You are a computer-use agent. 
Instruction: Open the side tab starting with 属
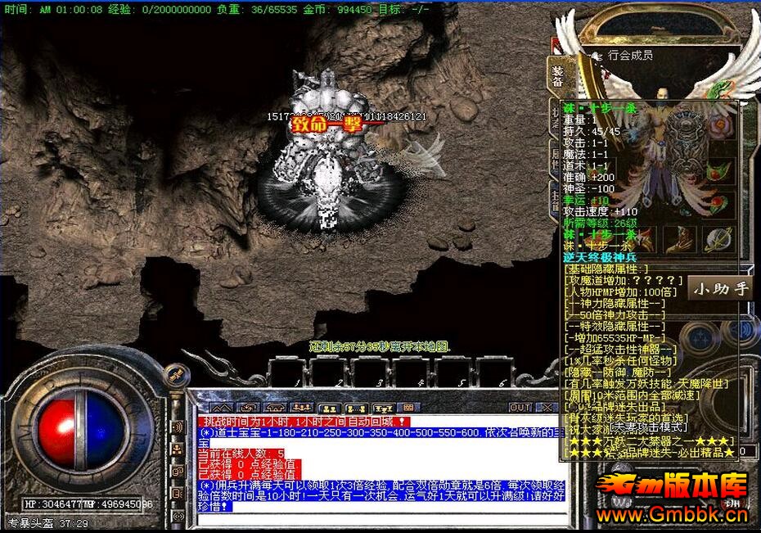[x=556, y=159]
